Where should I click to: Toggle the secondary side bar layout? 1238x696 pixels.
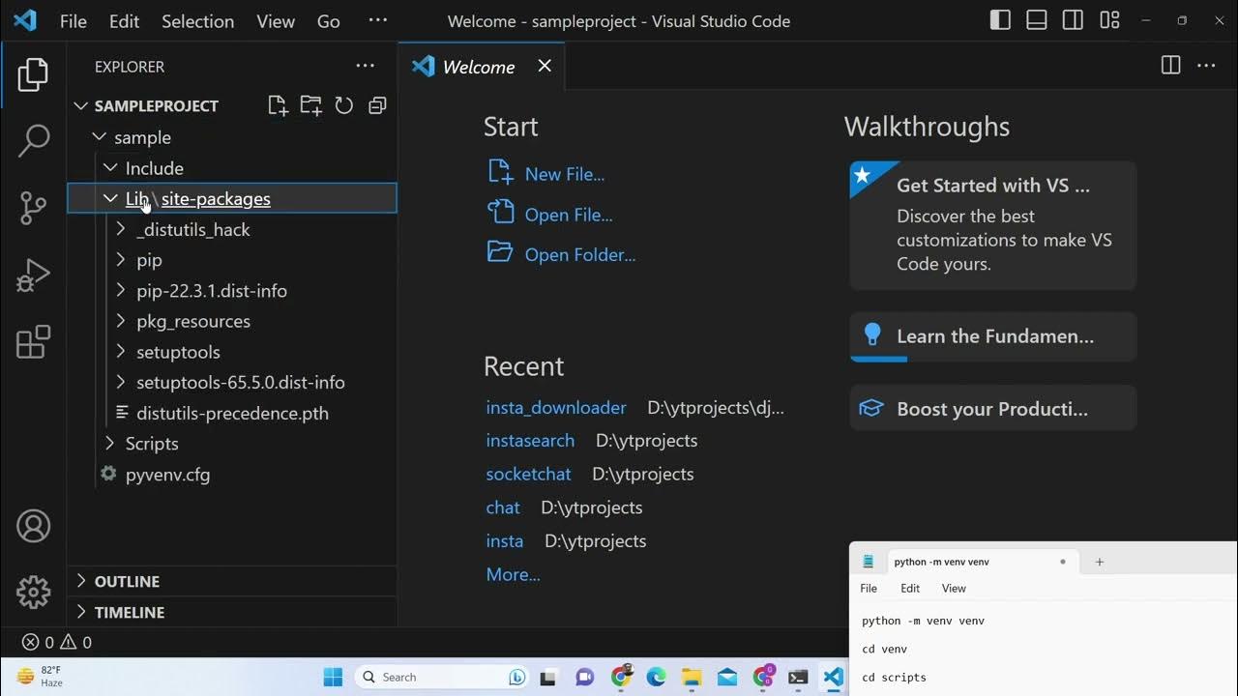pos(1073,20)
